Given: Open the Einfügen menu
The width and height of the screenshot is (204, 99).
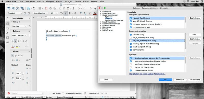Looking at the screenshot, I should tap(50, 2).
